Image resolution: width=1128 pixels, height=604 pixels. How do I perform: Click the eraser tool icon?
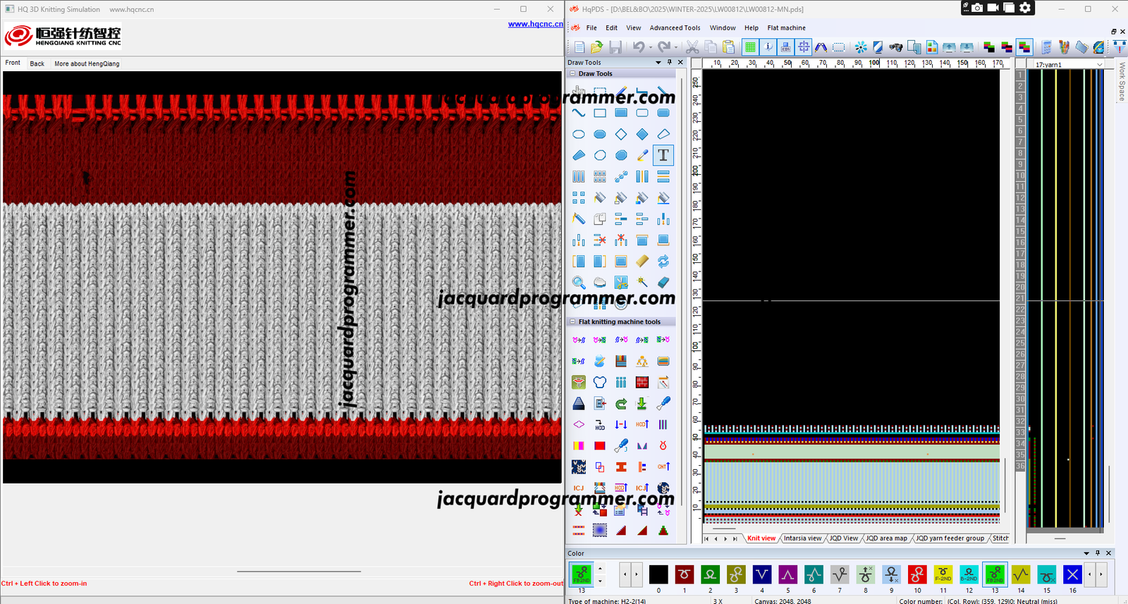pos(663,283)
